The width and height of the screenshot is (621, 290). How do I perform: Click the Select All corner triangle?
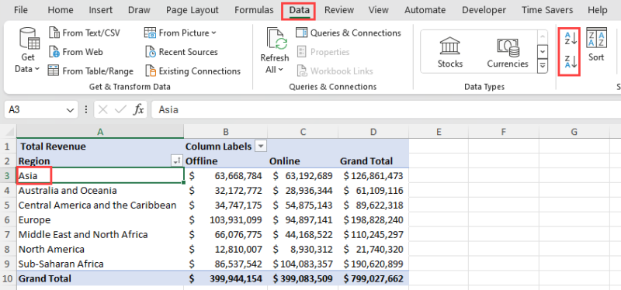(x=9, y=132)
